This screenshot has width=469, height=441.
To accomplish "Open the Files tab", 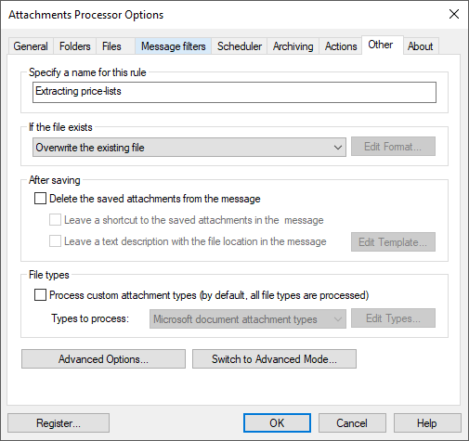I will 111,46.
